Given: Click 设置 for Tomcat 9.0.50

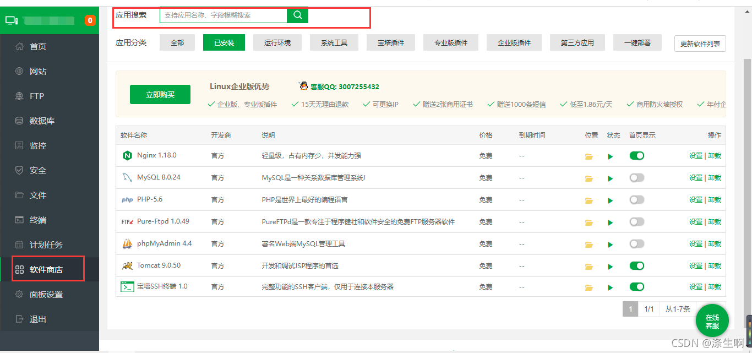Looking at the screenshot, I should [696, 266].
